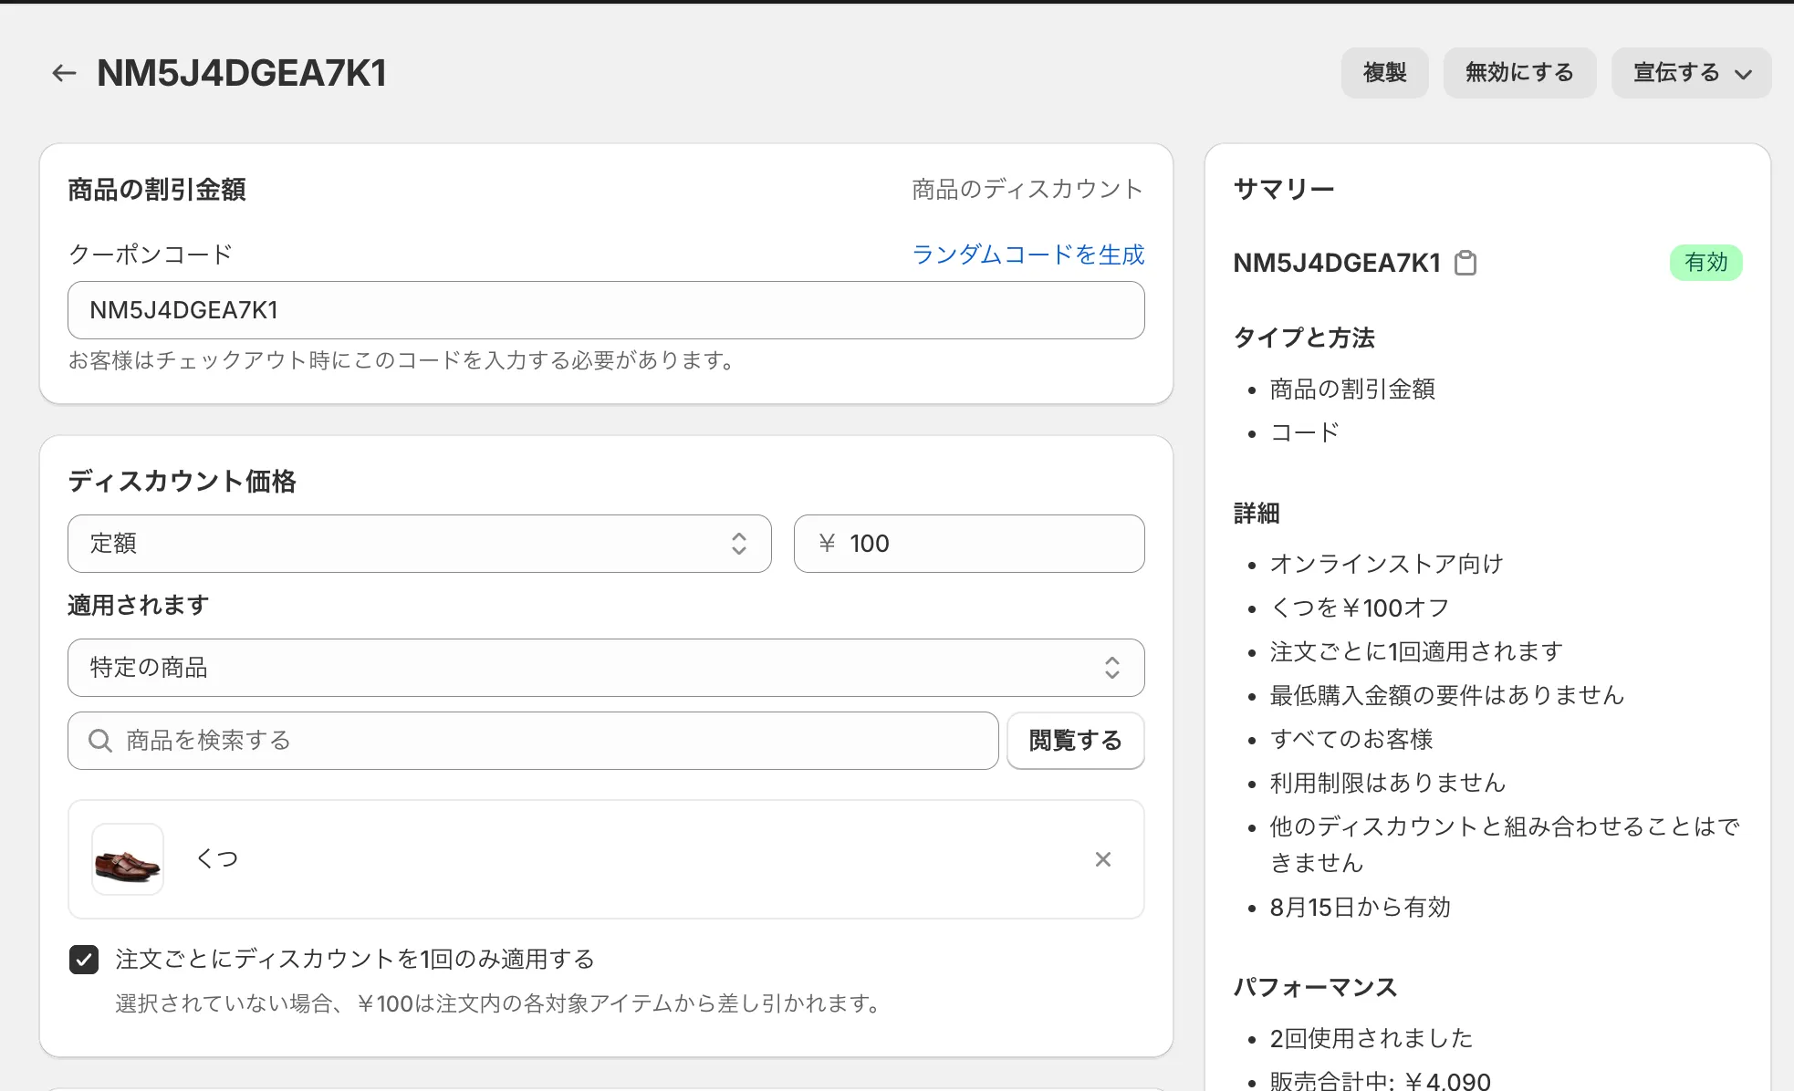Click the search magnifier icon
This screenshot has height=1091, width=1794.
100,741
